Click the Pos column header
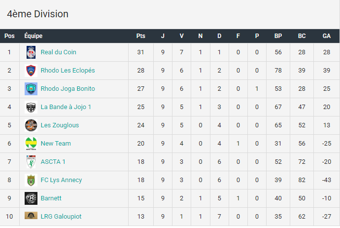The image size is (340, 228). pyautogui.click(x=9, y=36)
